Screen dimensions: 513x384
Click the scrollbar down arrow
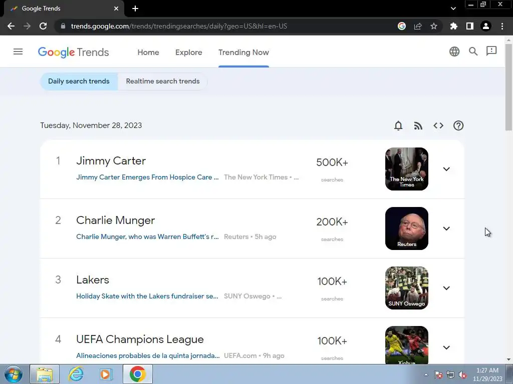509,359
